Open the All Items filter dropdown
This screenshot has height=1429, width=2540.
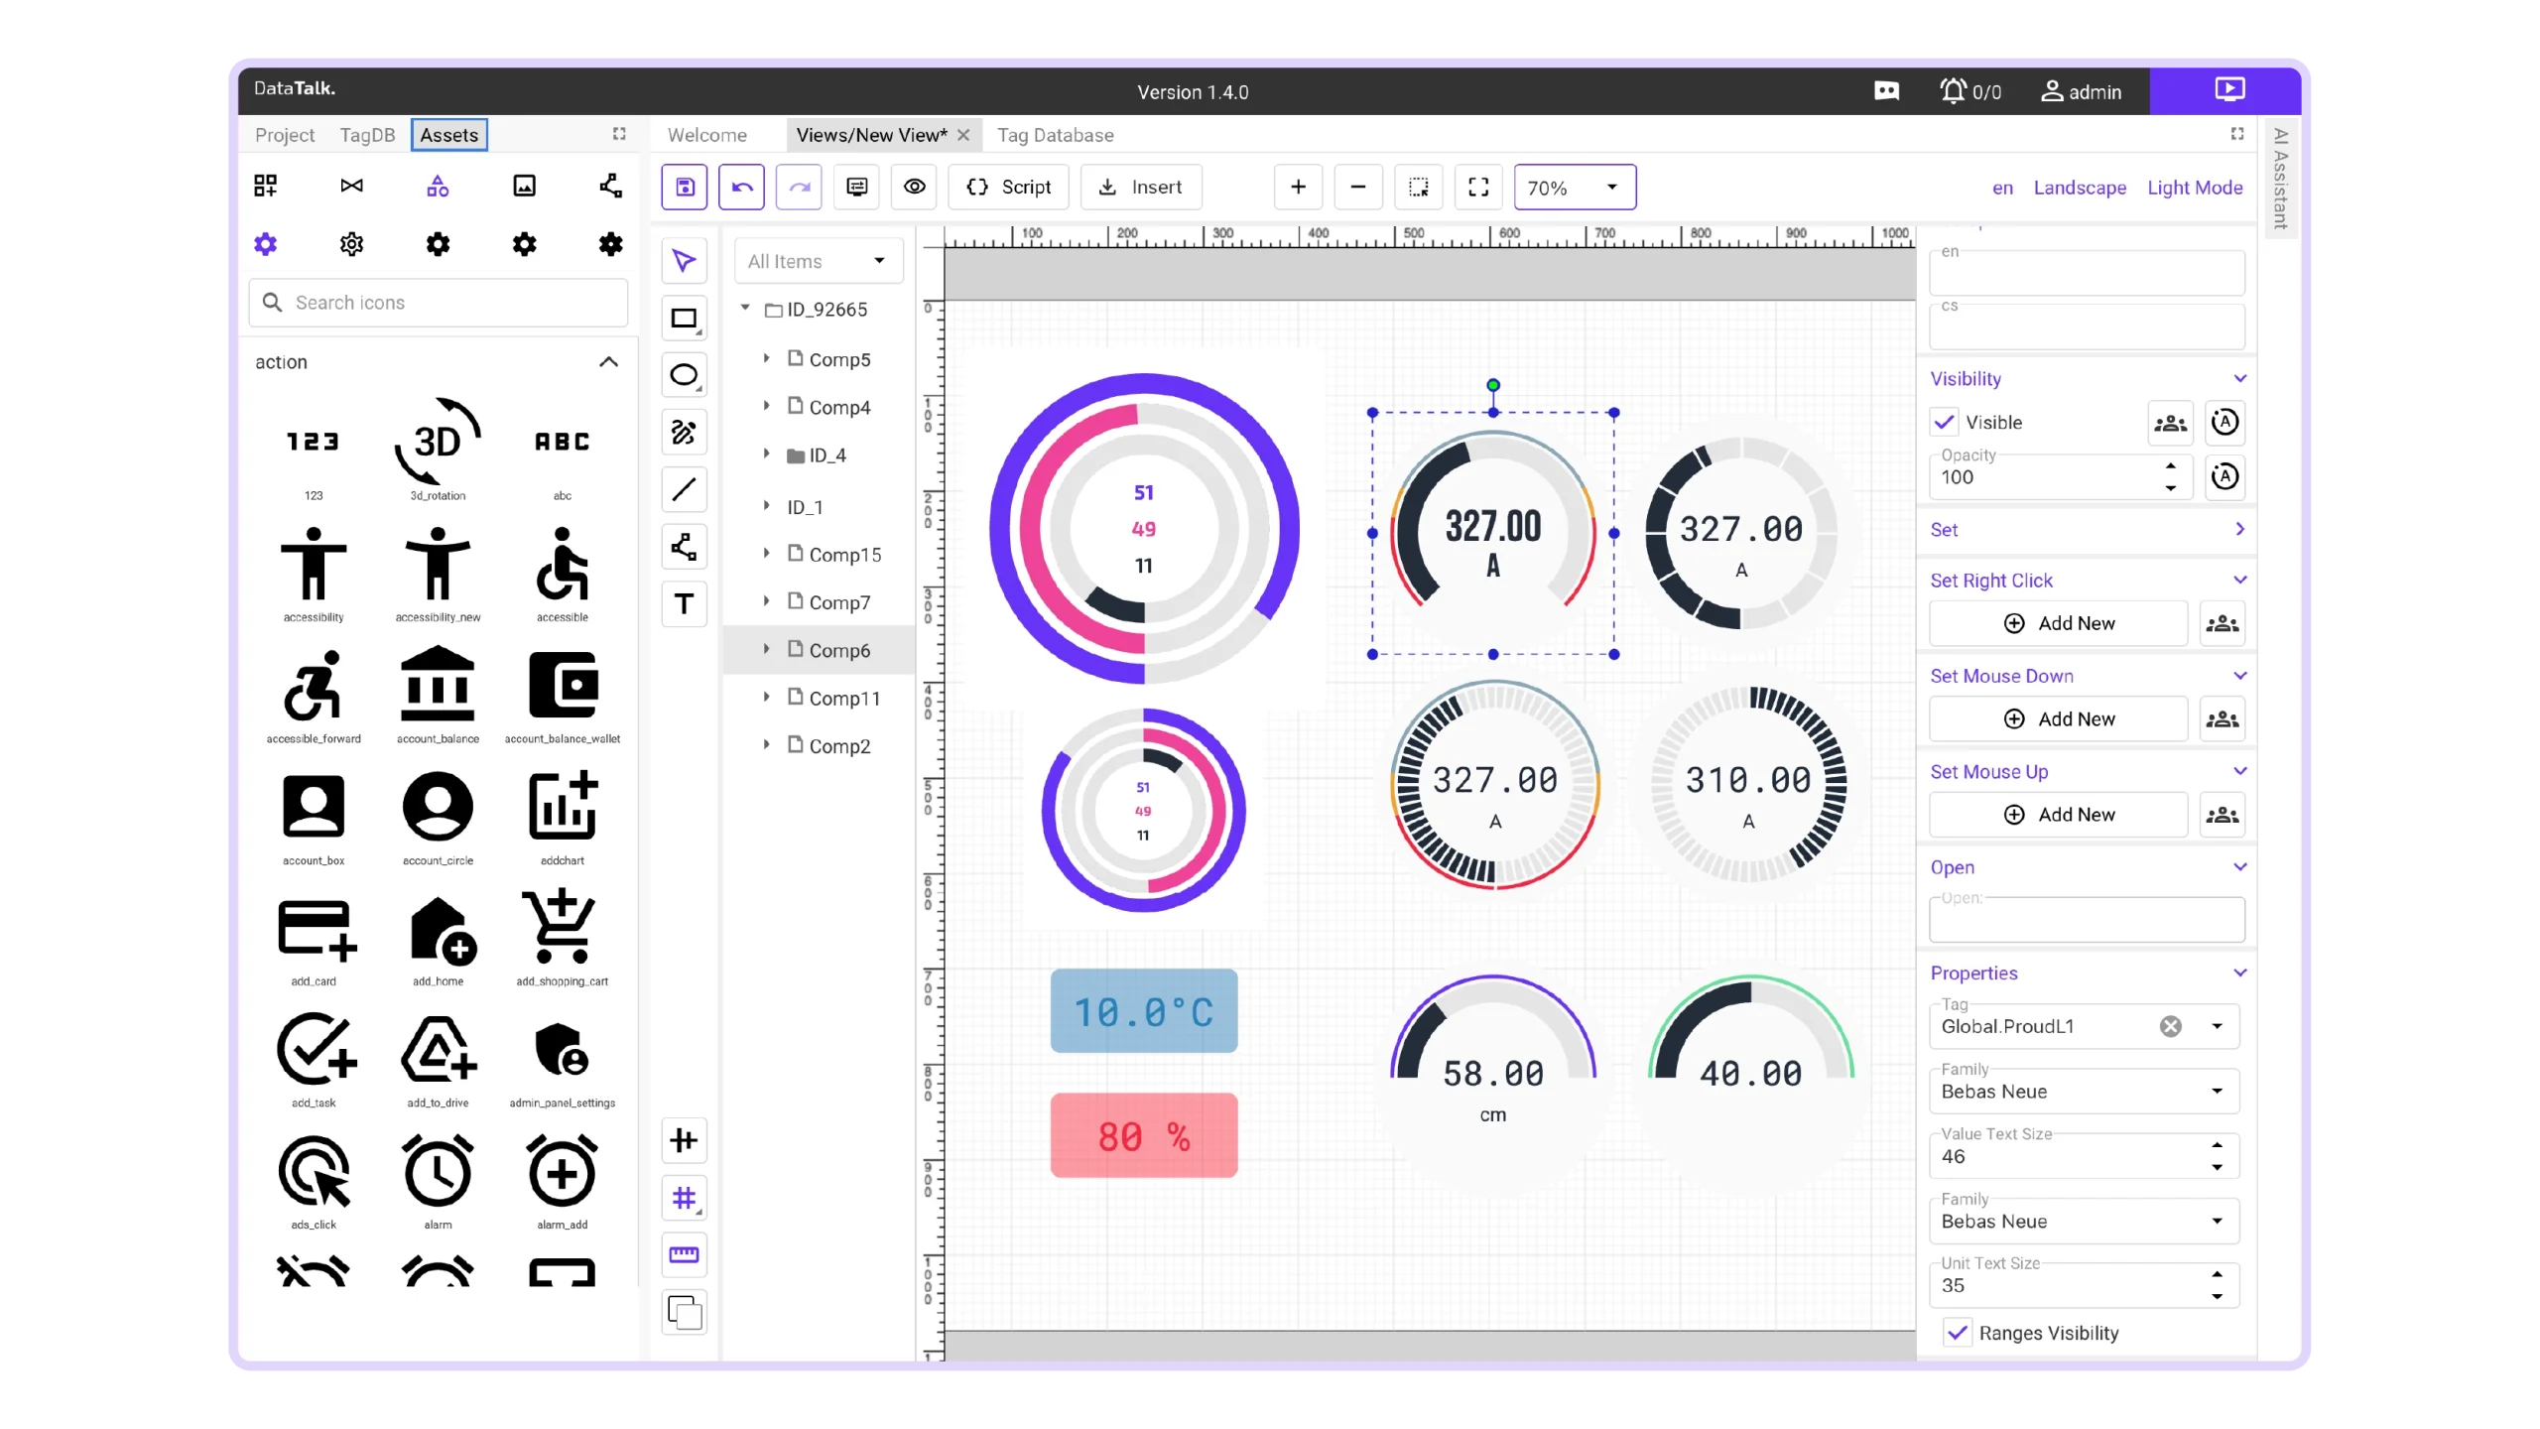point(818,261)
